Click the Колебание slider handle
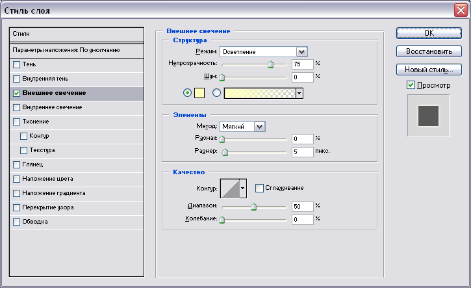 222,220
